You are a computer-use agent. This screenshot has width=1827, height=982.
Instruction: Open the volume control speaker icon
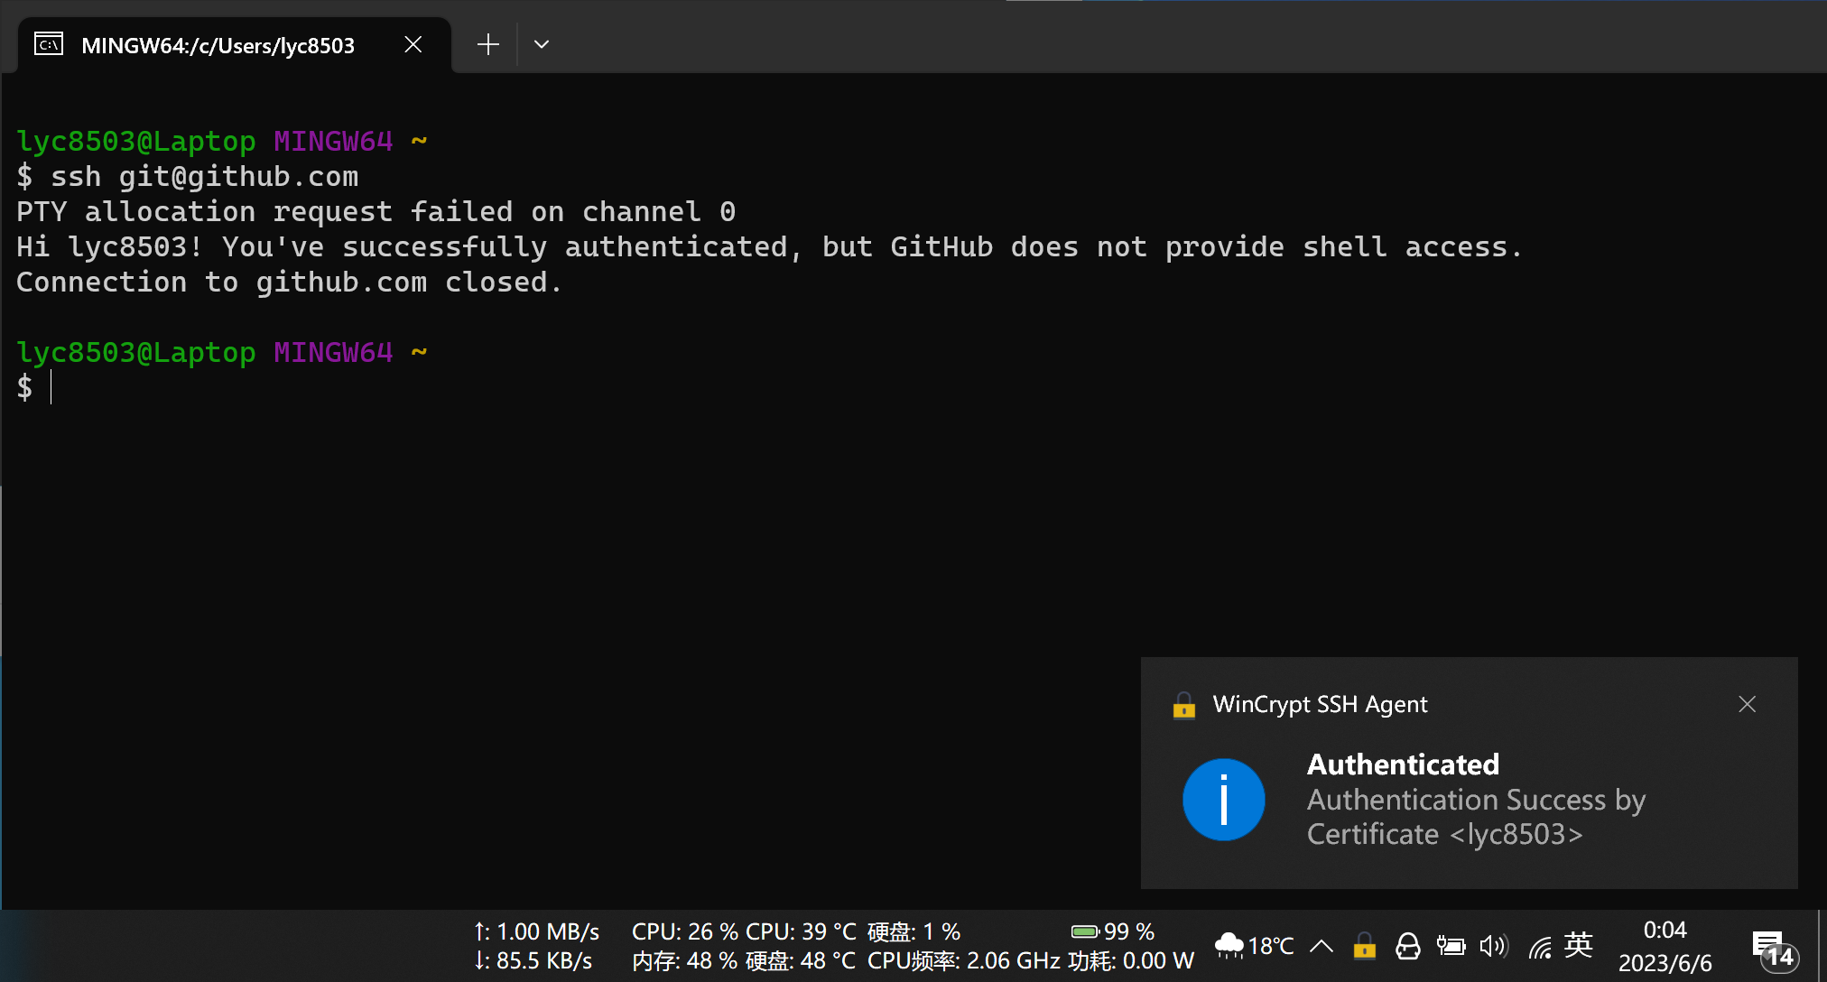tap(1494, 946)
